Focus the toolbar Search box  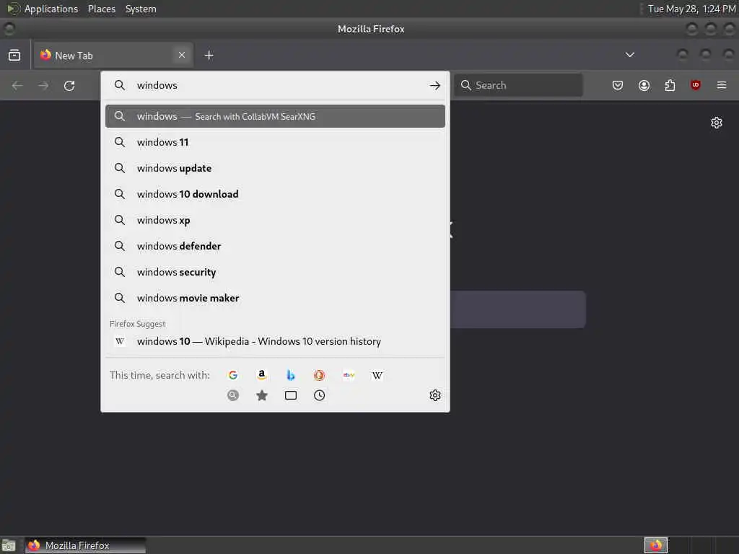click(x=518, y=85)
